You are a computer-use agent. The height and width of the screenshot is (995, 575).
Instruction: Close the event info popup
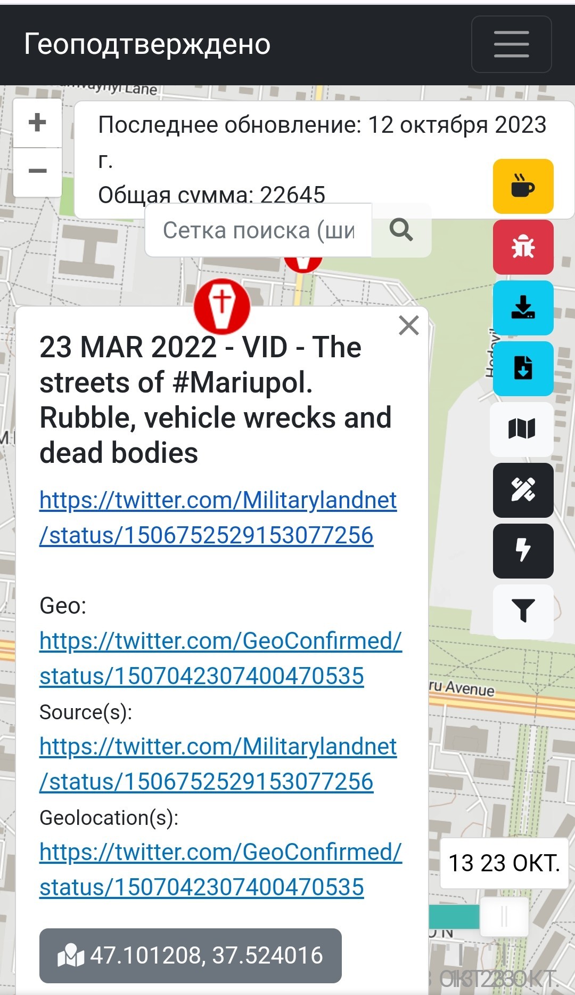(408, 325)
